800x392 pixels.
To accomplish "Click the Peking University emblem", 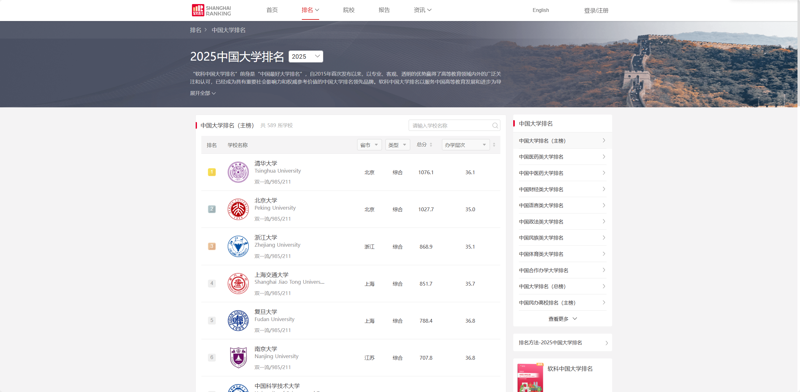I will tap(238, 209).
